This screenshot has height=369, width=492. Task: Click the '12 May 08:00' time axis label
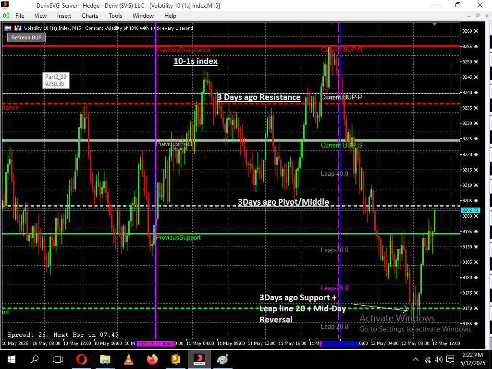416,344
